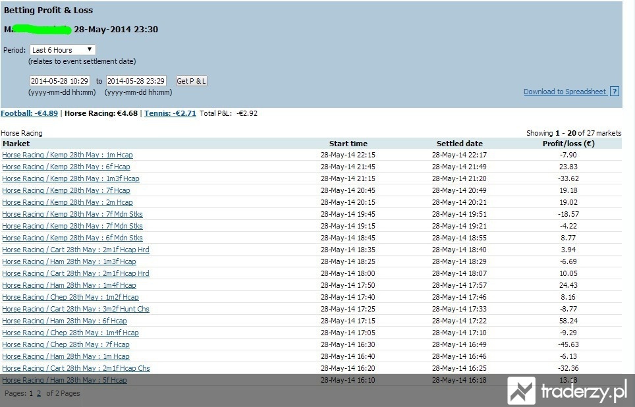
Task: Open Chep 28th May 1m4f Hcap market
Action: coord(70,333)
